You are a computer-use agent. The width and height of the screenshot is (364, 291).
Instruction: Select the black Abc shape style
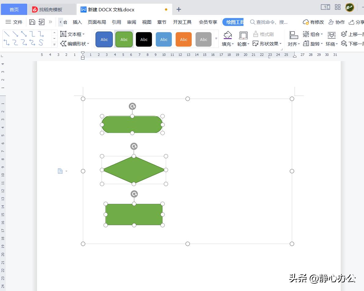[144, 39]
